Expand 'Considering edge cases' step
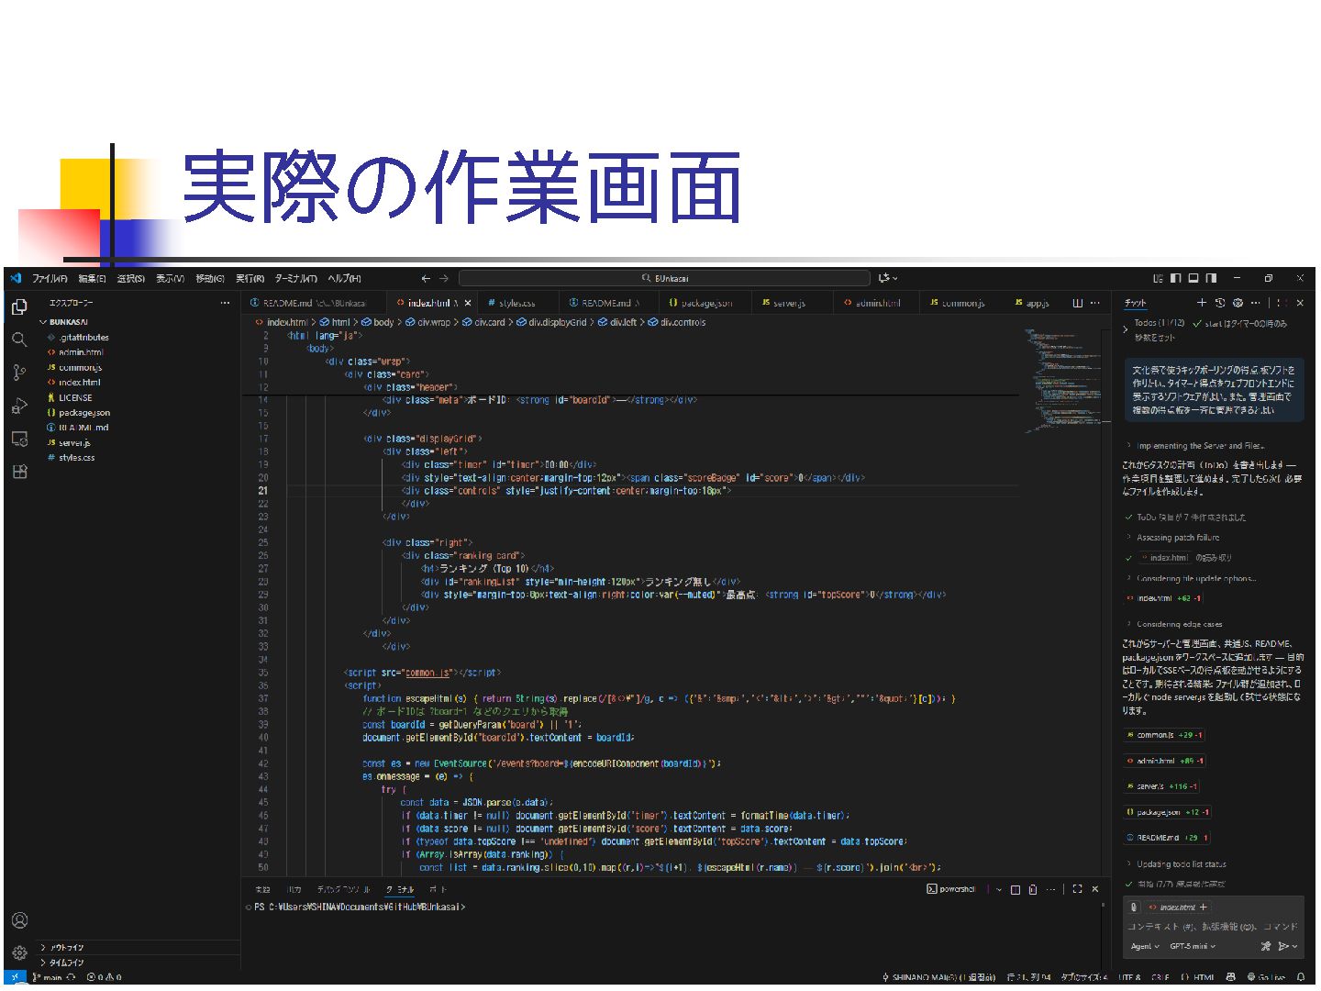The width and height of the screenshot is (1321, 991). (x=1174, y=624)
